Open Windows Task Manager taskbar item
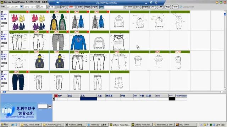Image resolution: width=227 pixels, height=127 pixels. (75, 125)
